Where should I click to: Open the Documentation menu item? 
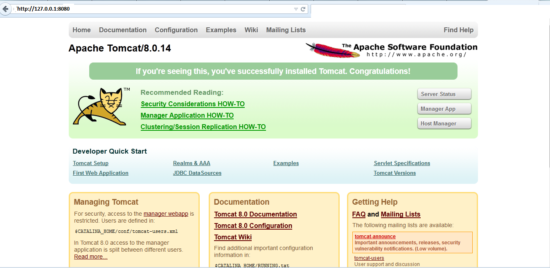point(122,30)
